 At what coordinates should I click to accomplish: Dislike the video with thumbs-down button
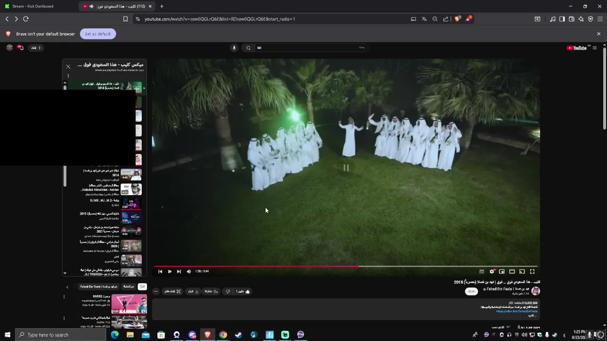coord(228,291)
